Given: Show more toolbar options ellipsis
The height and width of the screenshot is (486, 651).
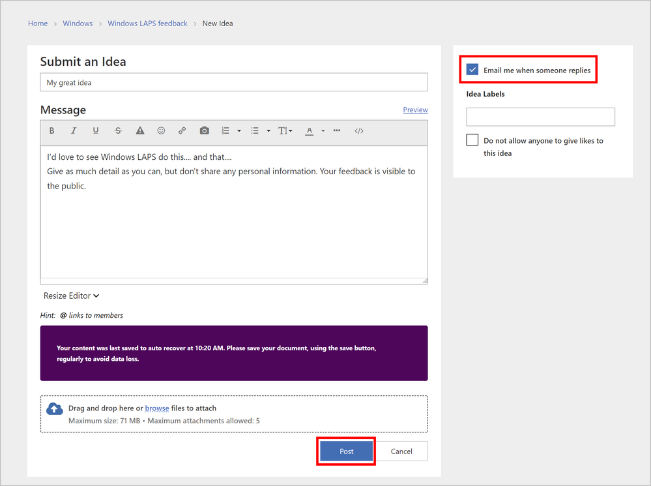Looking at the screenshot, I should pyautogui.click(x=337, y=130).
